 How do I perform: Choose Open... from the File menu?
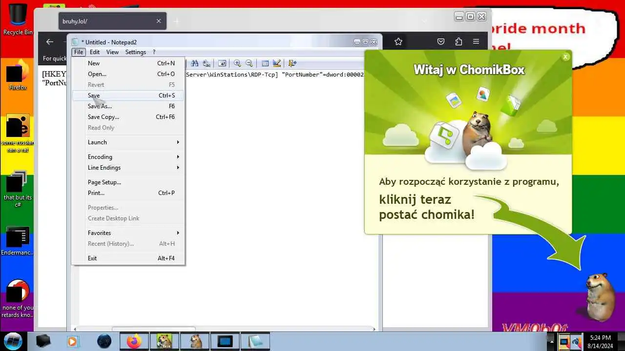(128, 74)
